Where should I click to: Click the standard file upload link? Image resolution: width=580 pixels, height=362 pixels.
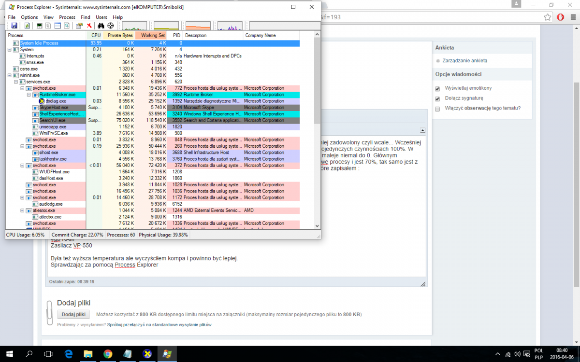coord(159,325)
